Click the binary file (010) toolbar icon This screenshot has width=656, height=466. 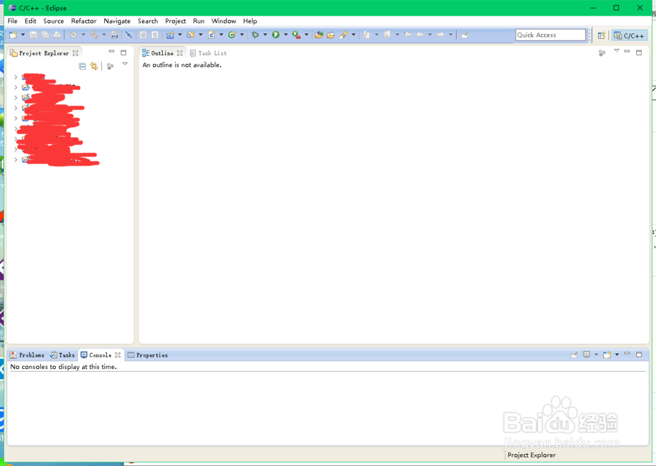(x=114, y=35)
